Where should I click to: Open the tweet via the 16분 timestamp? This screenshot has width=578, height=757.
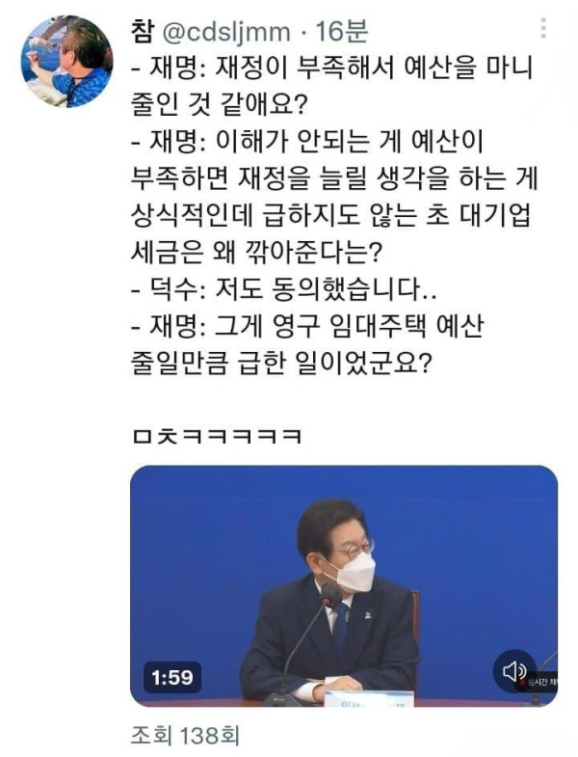tap(342, 32)
